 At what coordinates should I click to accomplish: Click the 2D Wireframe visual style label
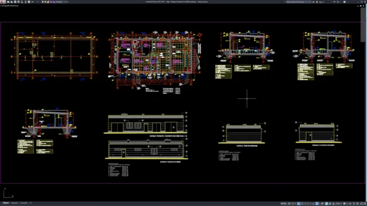pos(13,6)
